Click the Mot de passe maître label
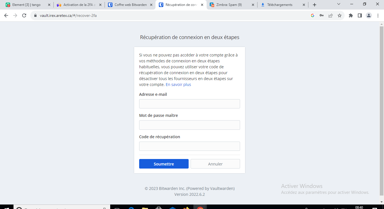The height and width of the screenshot is (209, 384). [159, 115]
